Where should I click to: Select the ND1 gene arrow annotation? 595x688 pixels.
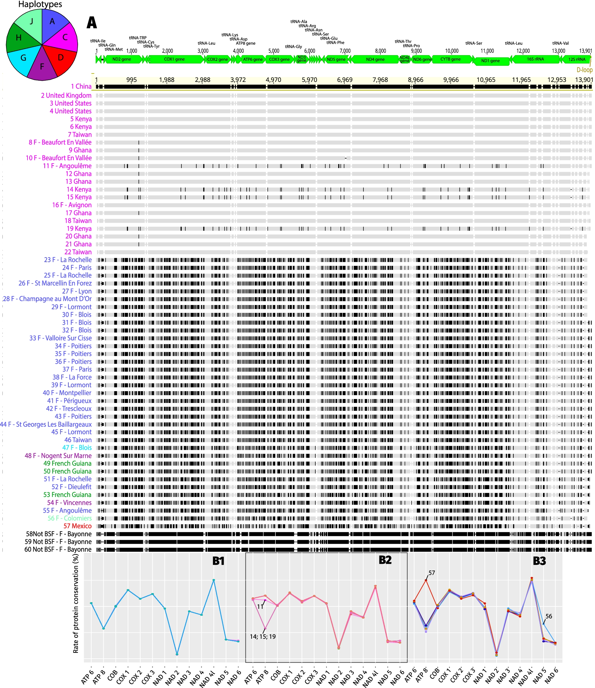[491, 61]
